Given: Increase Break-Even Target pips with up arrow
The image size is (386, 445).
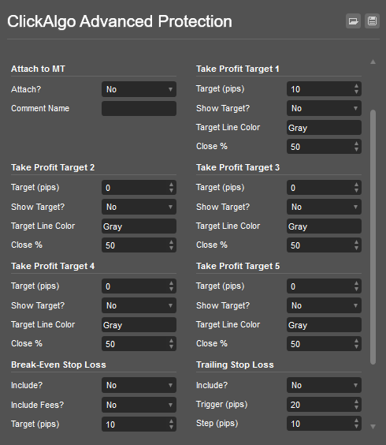Looking at the screenshot, I should tap(171, 421).
